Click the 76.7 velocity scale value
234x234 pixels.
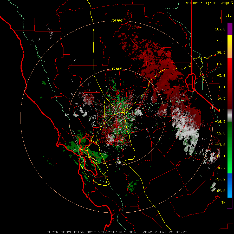(x=221, y=52)
